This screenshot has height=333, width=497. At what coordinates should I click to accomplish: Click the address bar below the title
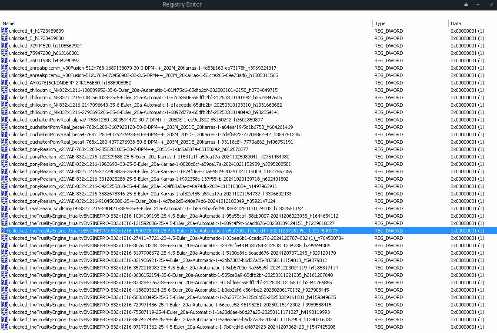tap(248, 14)
